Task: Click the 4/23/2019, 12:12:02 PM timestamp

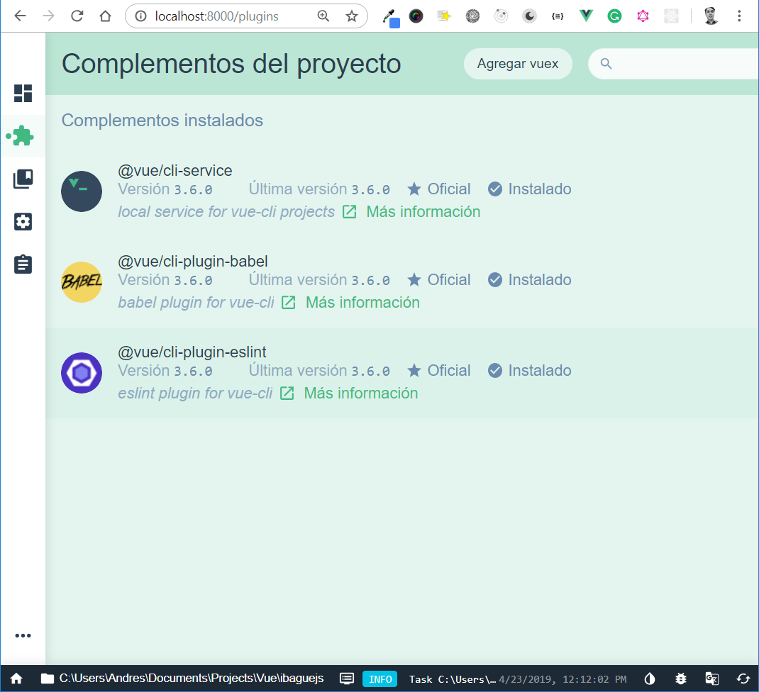Action: coord(563,679)
